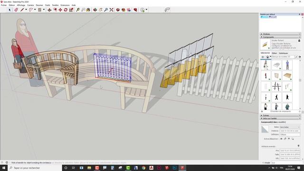The width and height of the screenshot is (304, 171).
Task: Click the entity material swatch
Action: pos(265,129)
